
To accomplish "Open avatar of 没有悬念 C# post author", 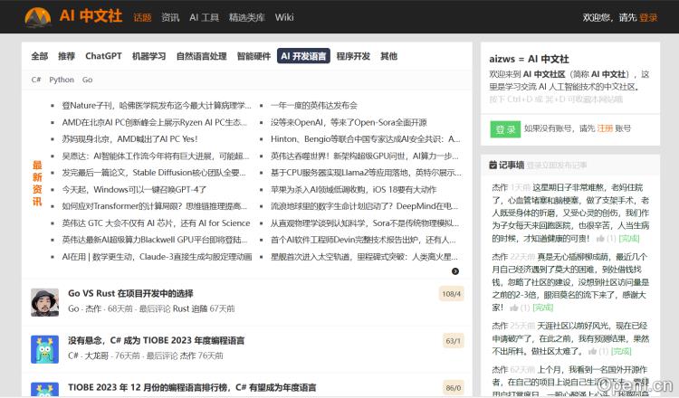I will (44, 349).
